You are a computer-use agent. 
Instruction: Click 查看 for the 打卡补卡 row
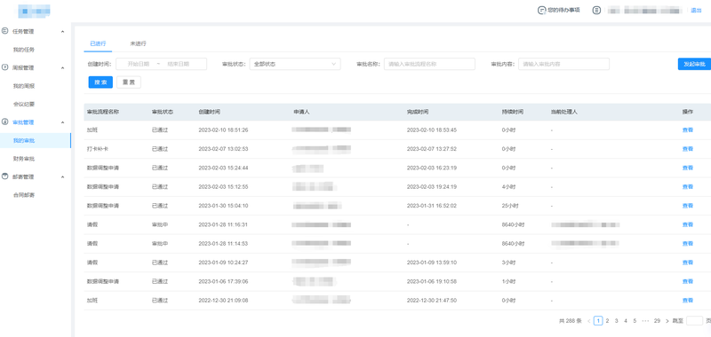(687, 149)
